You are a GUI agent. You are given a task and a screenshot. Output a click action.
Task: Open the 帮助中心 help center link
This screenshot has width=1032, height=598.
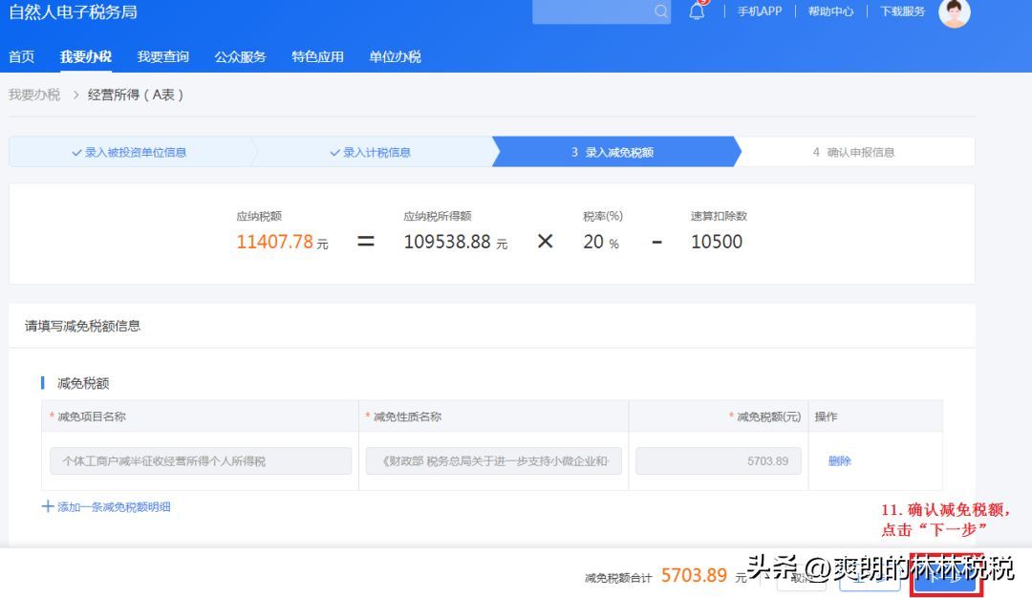coord(829,12)
